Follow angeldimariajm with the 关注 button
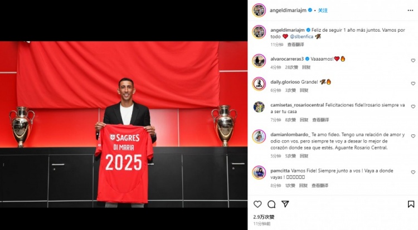Viewport: 418px width, 230px height. [323, 11]
